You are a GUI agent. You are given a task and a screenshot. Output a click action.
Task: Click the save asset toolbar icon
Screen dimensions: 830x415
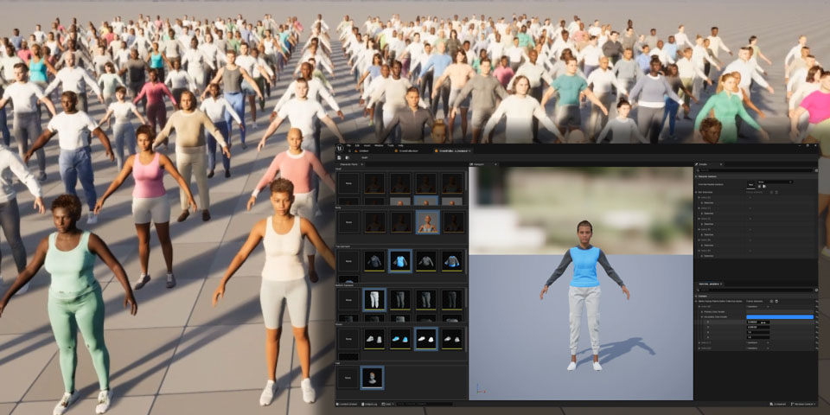[x=339, y=157]
